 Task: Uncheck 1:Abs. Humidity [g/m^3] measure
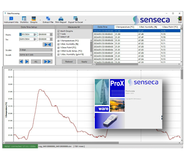[59, 54]
